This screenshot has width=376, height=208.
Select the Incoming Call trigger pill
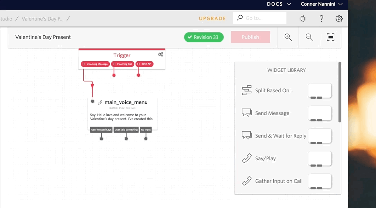coord(123,64)
